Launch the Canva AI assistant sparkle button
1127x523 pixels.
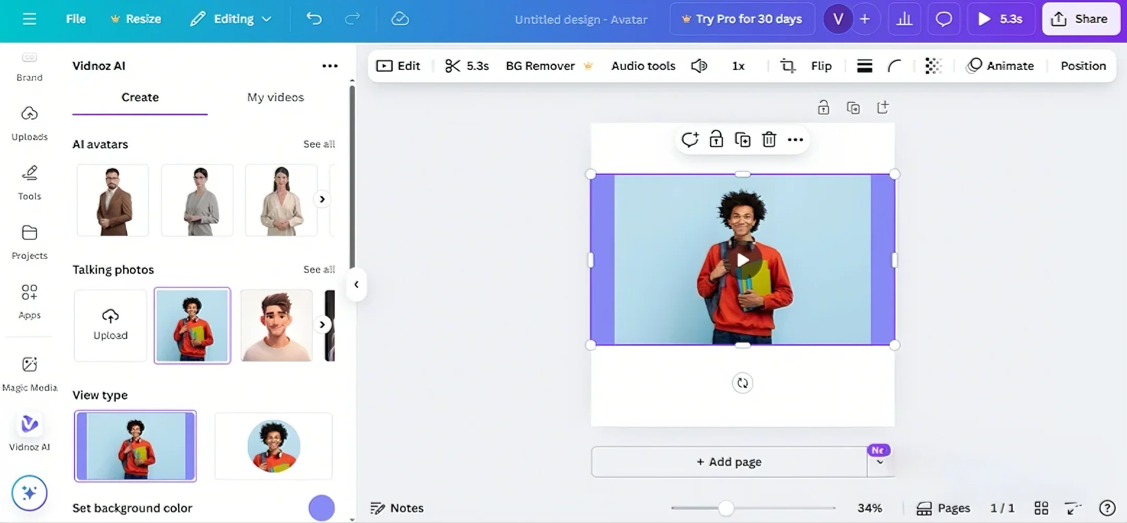coord(29,493)
